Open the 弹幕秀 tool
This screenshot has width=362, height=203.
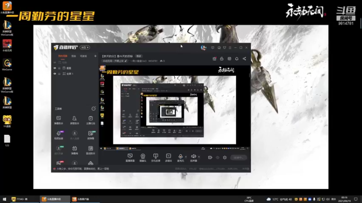(x=74, y=150)
